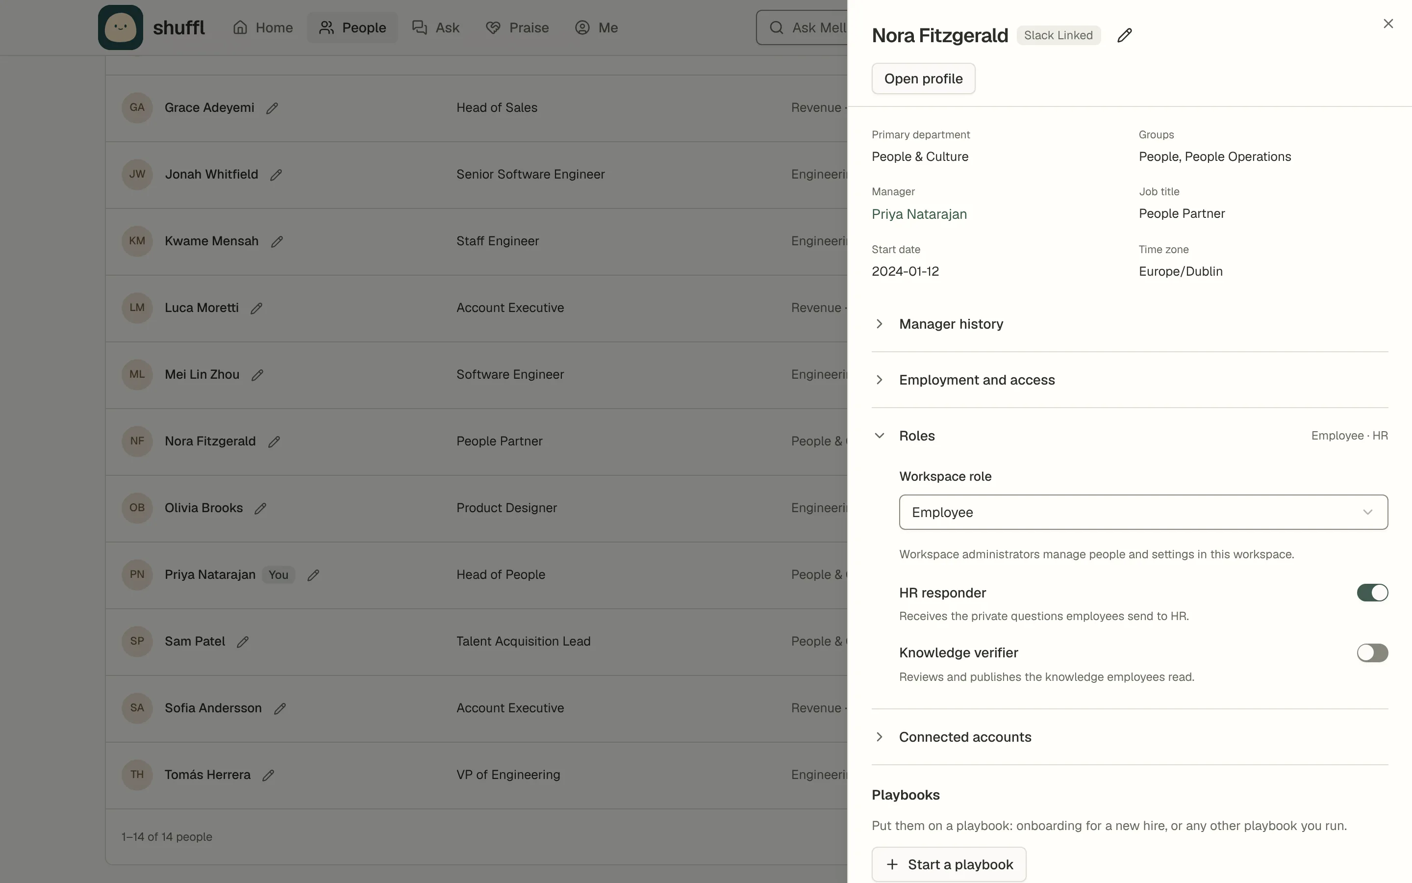Collapse the Roles section
Viewport: 1412px width, 883px height.
click(1130, 436)
